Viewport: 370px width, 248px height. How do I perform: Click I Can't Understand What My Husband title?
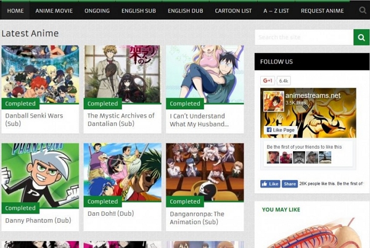click(x=199, y=120)
